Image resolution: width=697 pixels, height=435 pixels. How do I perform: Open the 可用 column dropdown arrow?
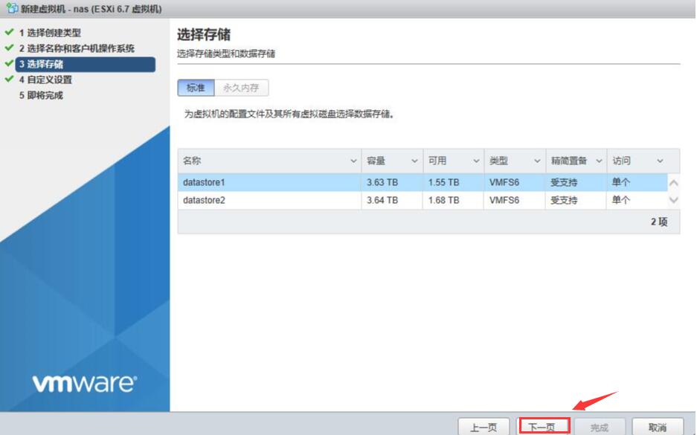click(x=476, y=161)
